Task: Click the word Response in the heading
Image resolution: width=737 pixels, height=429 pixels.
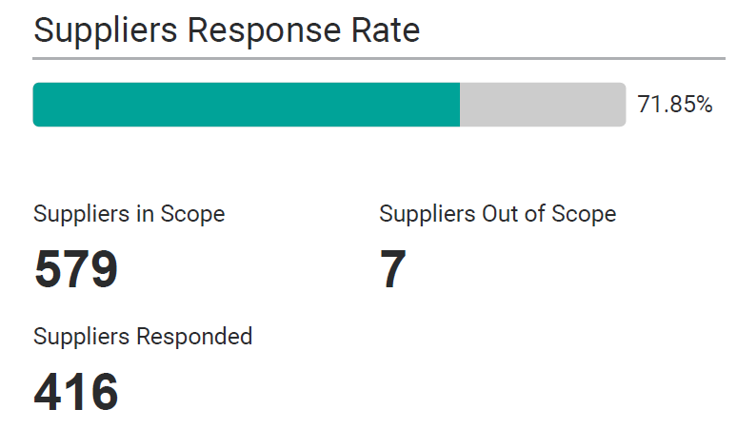Action: 264,32
